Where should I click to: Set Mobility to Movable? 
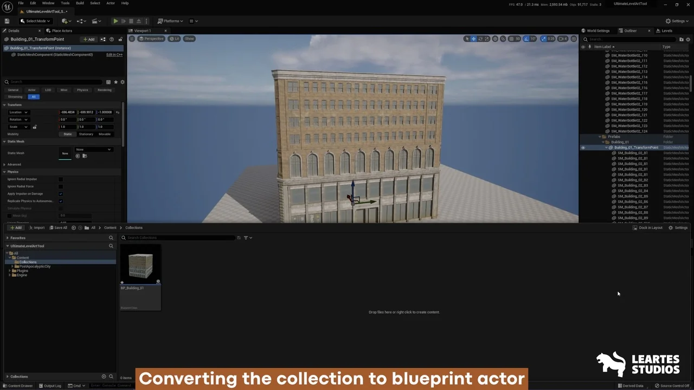[105, 134]
